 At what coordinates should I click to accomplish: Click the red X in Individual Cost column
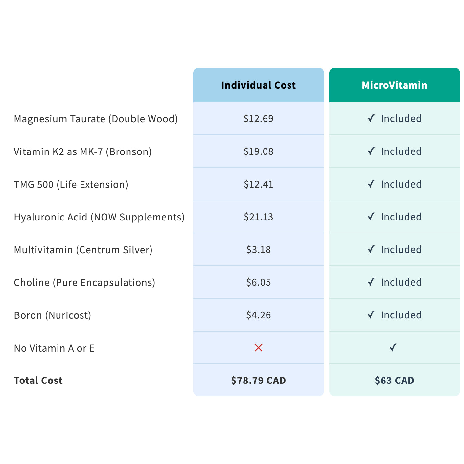(x=259, y=348)
